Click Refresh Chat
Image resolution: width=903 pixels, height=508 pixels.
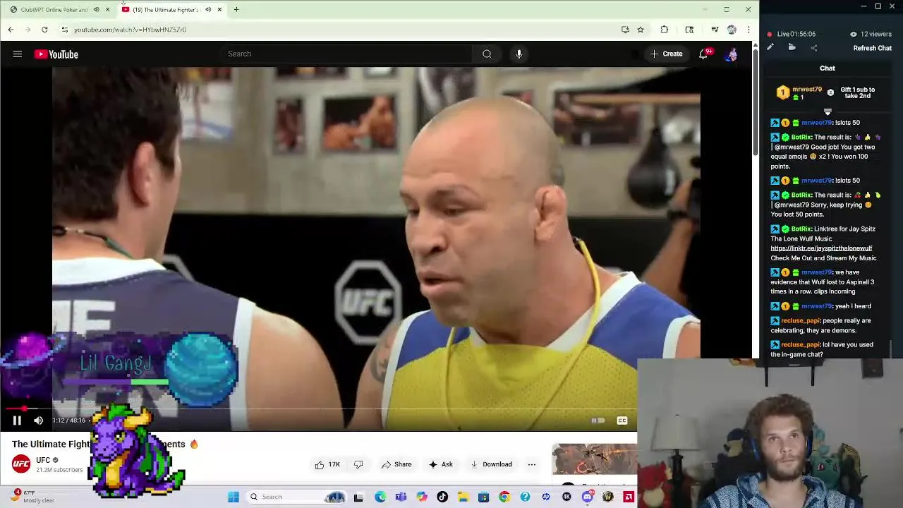pos(873,48)
